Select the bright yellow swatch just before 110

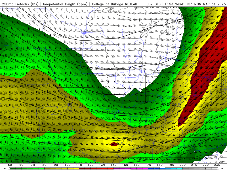76,169
